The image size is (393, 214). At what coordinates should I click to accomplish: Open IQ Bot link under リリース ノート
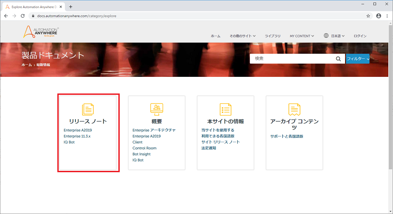coord(69,142)
